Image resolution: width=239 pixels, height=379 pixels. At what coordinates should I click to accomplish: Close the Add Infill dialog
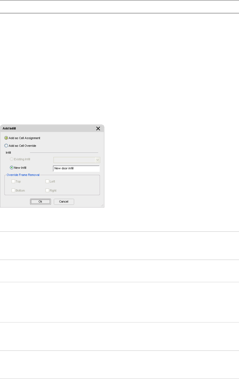coord(98,128)
